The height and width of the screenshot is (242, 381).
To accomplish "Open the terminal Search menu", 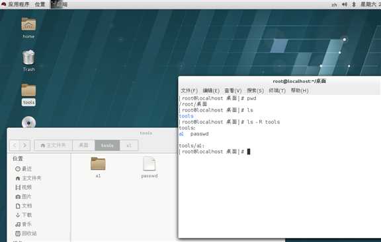I will pos(255,90).
